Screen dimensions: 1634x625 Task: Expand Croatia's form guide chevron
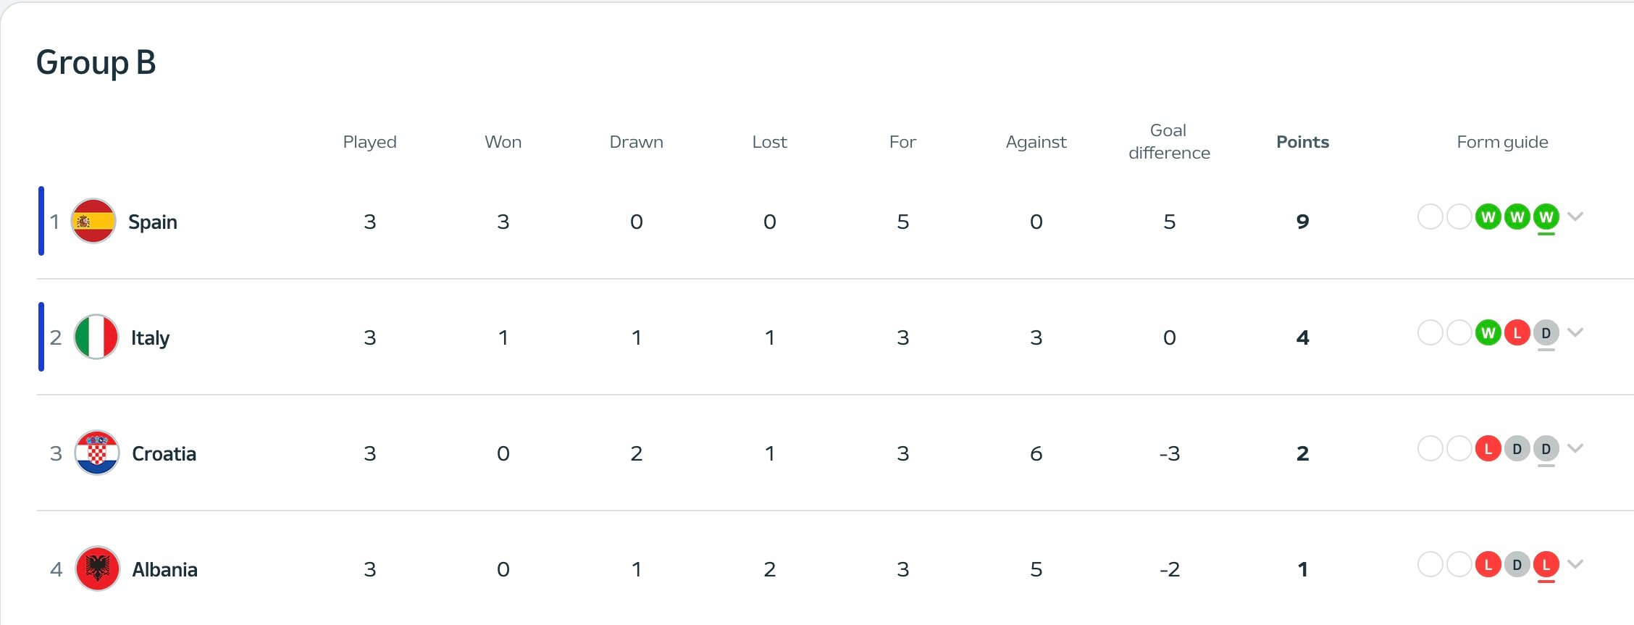pos(1575,448)
